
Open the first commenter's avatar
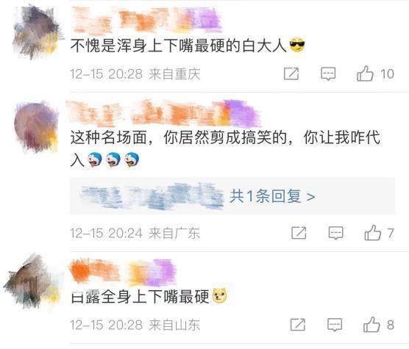point(38,32)
